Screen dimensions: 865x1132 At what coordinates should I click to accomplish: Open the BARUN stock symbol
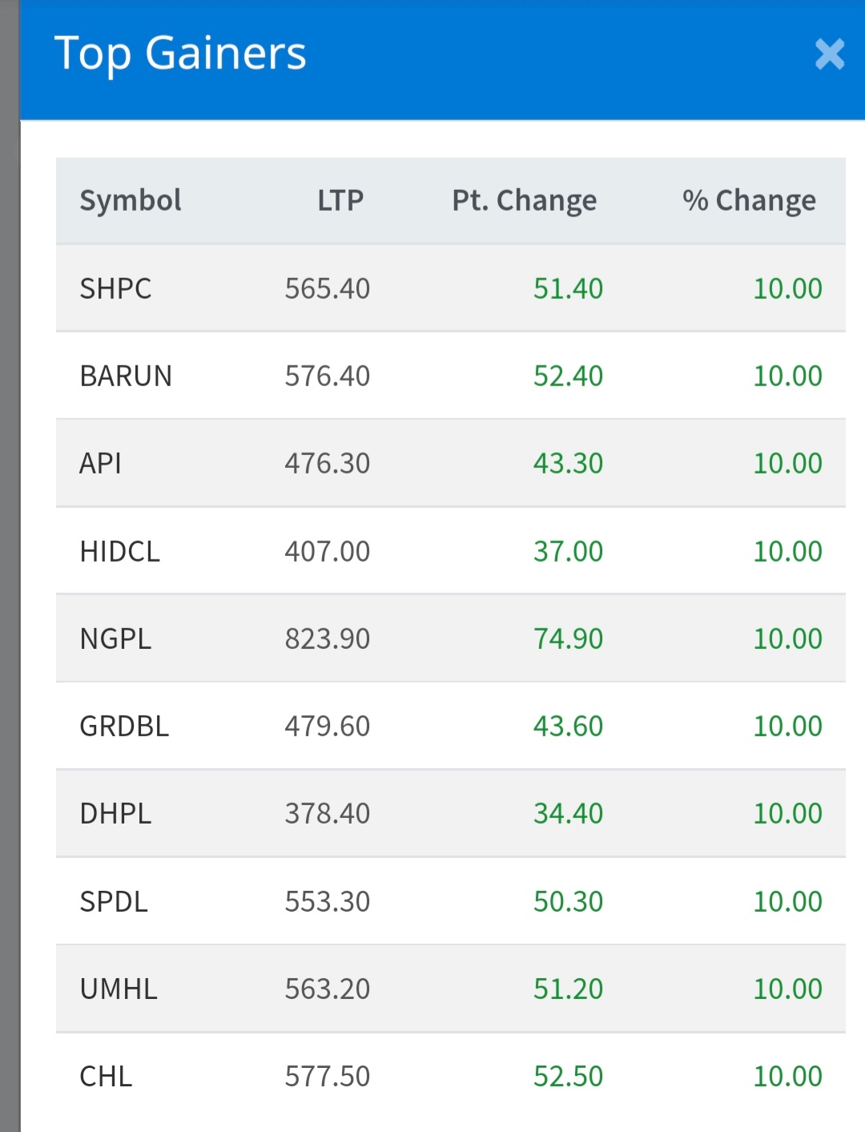click(x=126, y=376)
